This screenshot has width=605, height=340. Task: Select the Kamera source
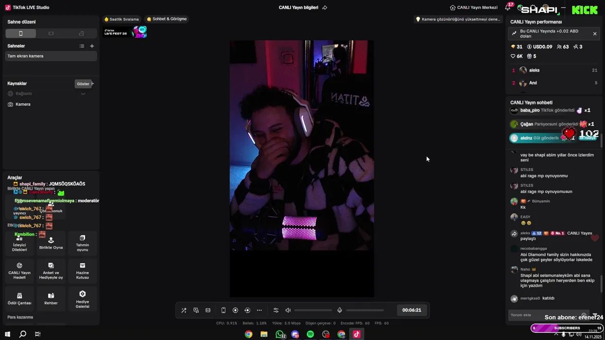coord(51,104)
